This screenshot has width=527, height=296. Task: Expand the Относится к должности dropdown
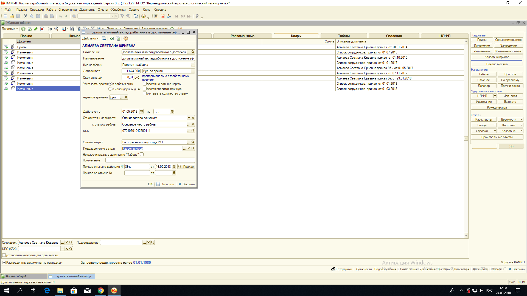[x=189, y=118]
